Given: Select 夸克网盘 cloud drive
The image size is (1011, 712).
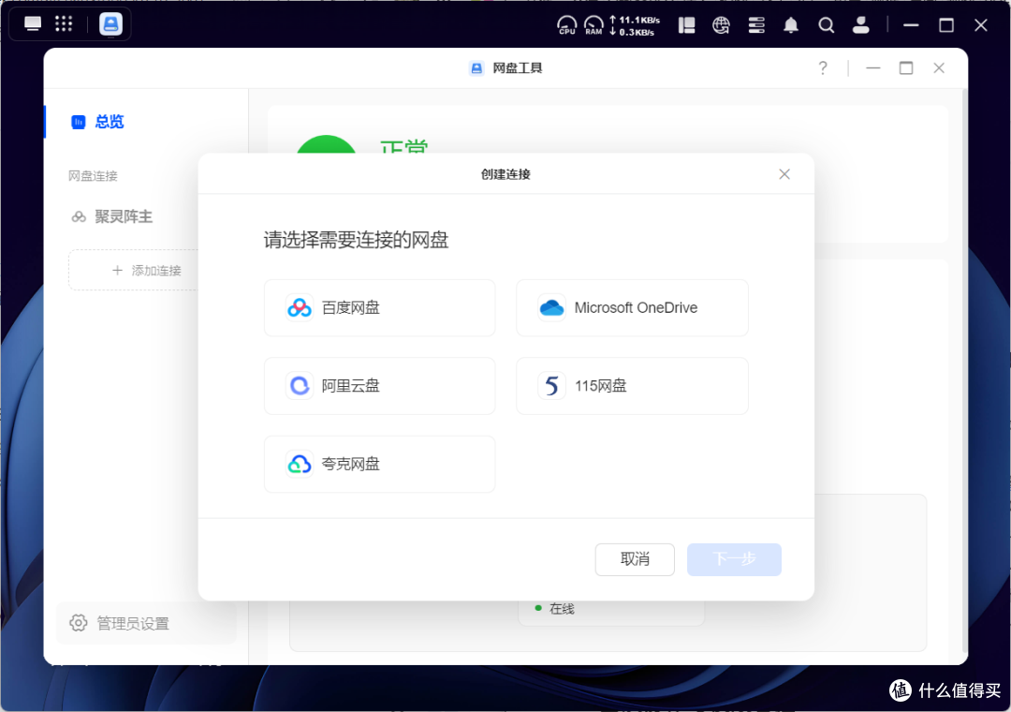Looking at the screenshot, I should click(x=380, y=464).
